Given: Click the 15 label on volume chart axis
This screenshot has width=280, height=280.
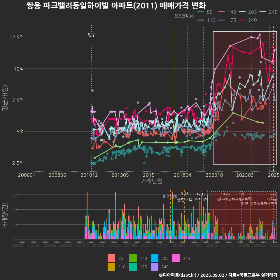Looking at the screenshot, I should 13,195.
